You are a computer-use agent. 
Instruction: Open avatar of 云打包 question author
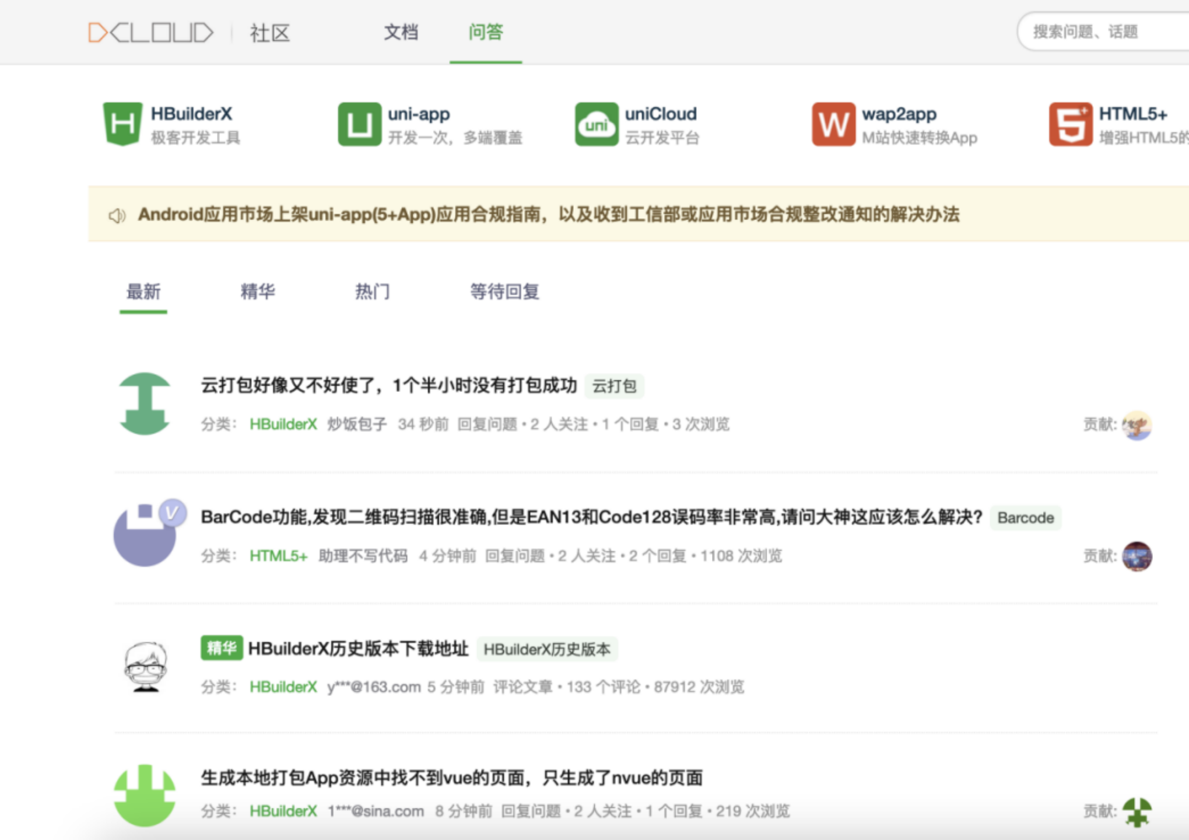pos(145,404)
